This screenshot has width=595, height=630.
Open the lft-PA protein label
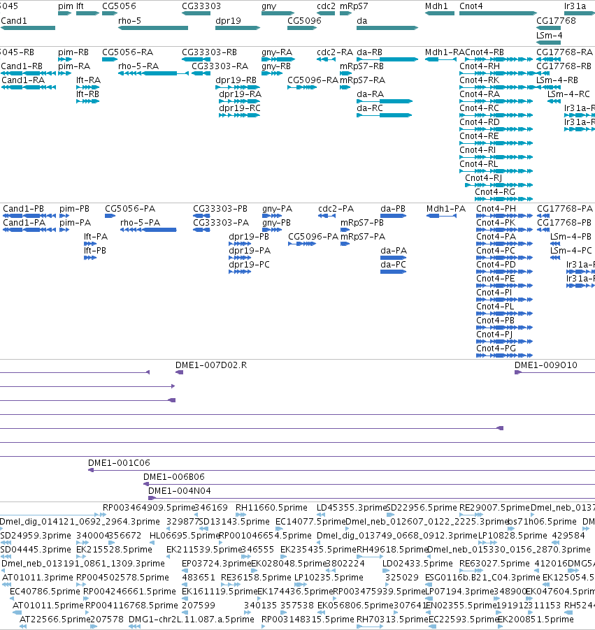pyautogui.click(x=95, y=237)
